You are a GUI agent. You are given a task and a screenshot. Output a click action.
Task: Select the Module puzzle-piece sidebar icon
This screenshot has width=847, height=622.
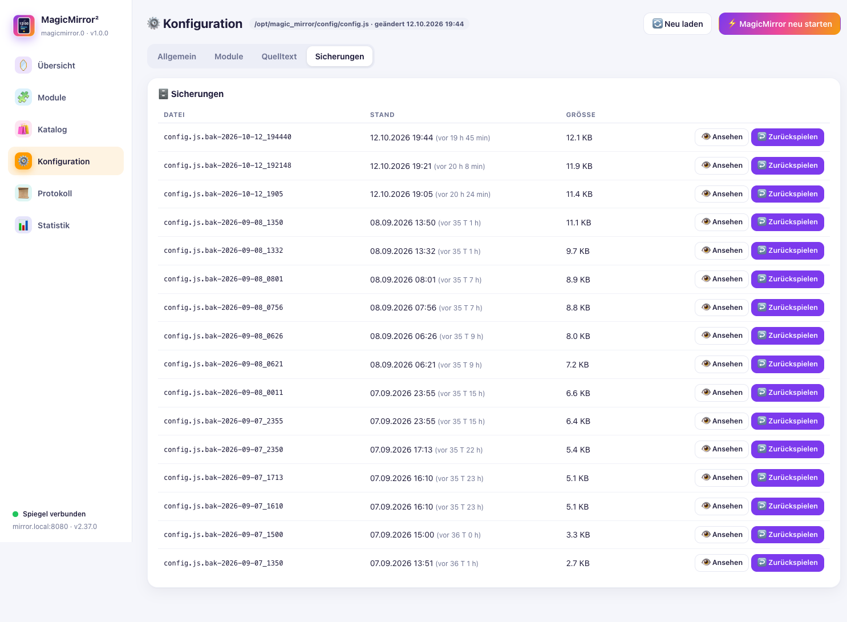[23, 98]
